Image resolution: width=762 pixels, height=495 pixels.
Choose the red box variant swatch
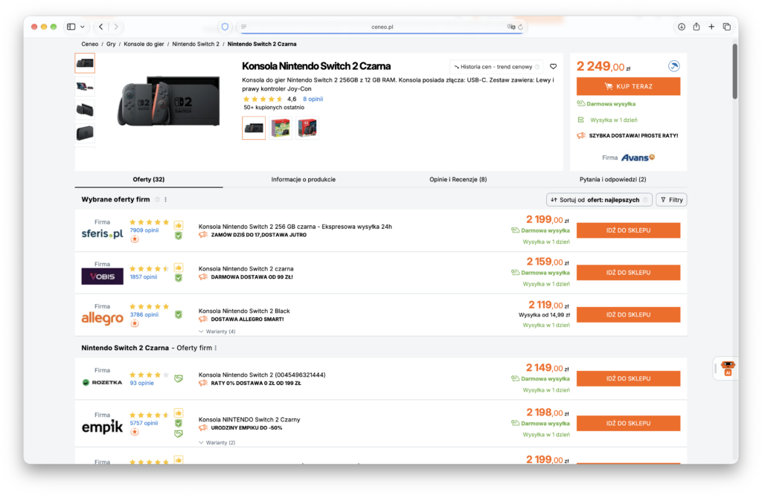click(307, 128)
